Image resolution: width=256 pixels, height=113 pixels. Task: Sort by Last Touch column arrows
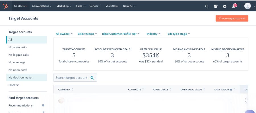click(234, 90)
